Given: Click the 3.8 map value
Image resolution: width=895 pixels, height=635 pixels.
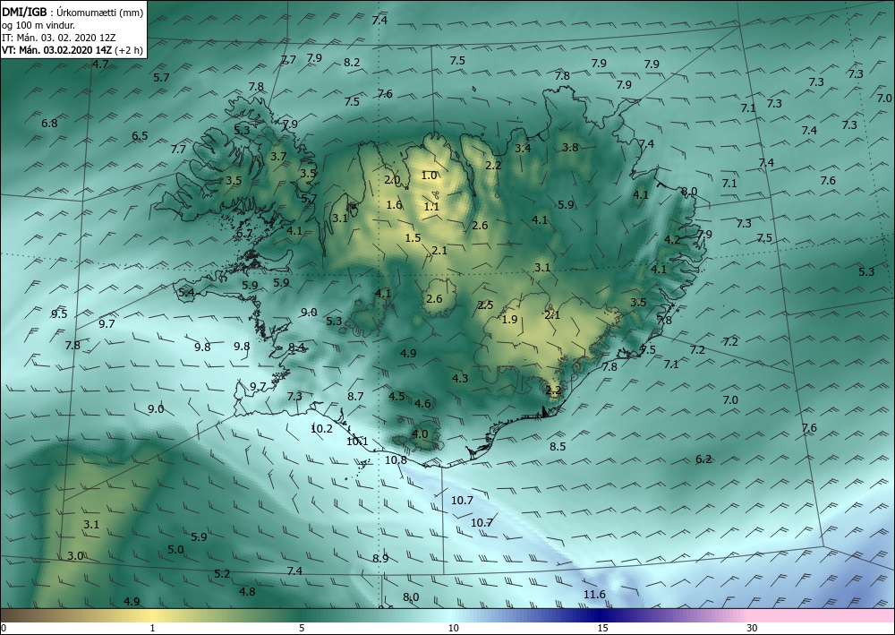Looking at the screenshot, I should pos(570,147).
